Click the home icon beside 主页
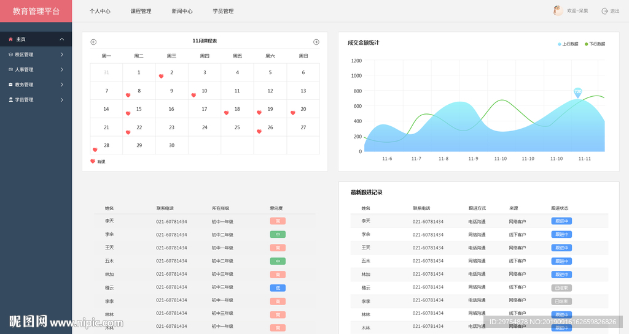Image resolution: width=629 pixels, height=334 pixels. click(x=10, y=39)
